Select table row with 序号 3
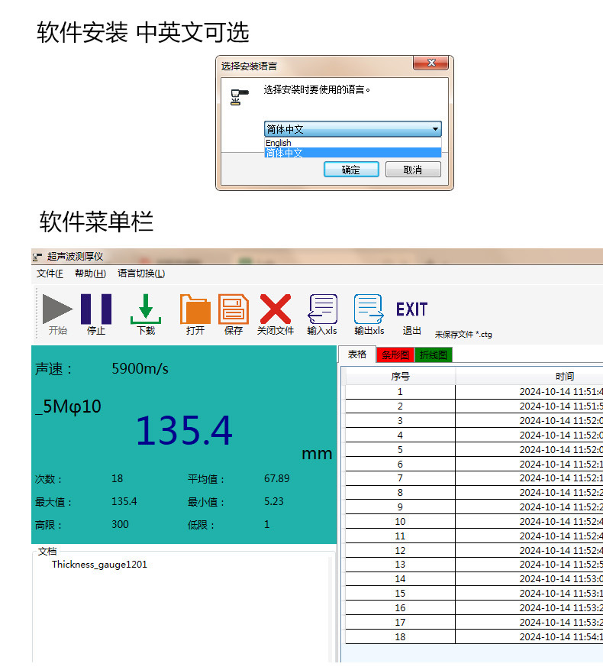Viewport: 603px width, 667px height. pos(474,421)
